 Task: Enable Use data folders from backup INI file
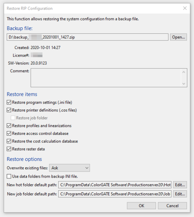coord(9,176)
